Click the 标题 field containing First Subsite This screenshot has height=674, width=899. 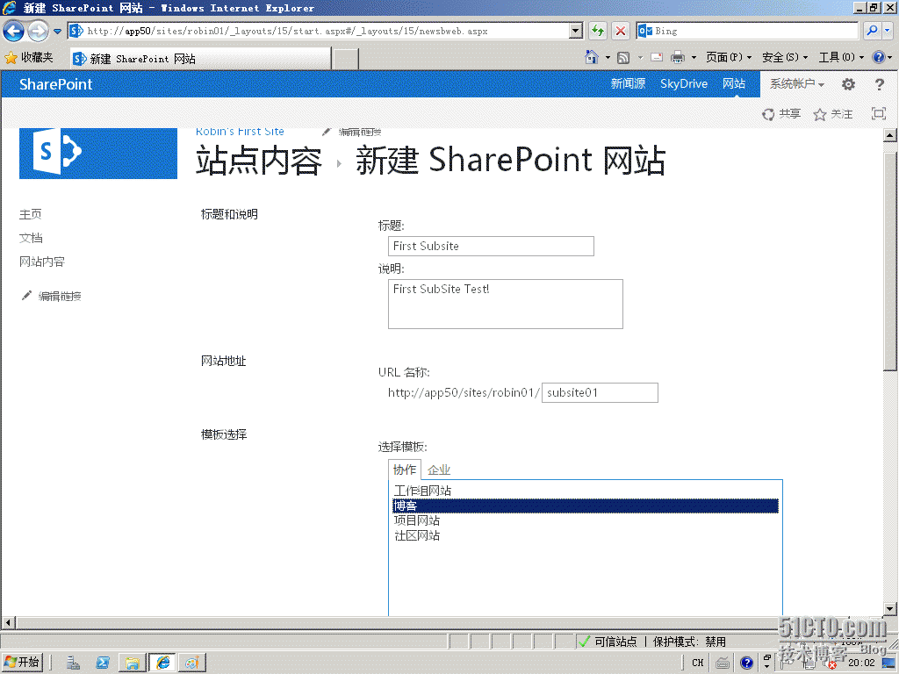[x=491, y=246]
